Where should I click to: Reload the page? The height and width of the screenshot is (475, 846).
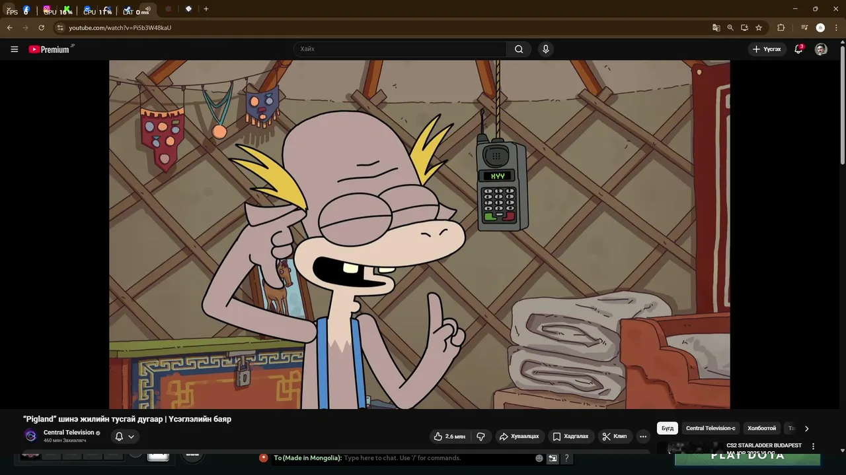pos(41,28)
